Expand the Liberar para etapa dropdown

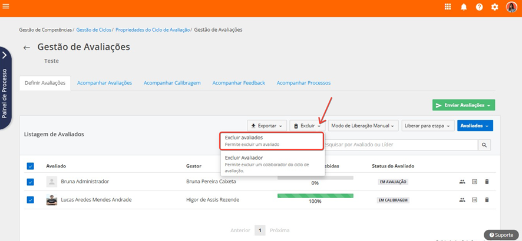tap(428, 126)
